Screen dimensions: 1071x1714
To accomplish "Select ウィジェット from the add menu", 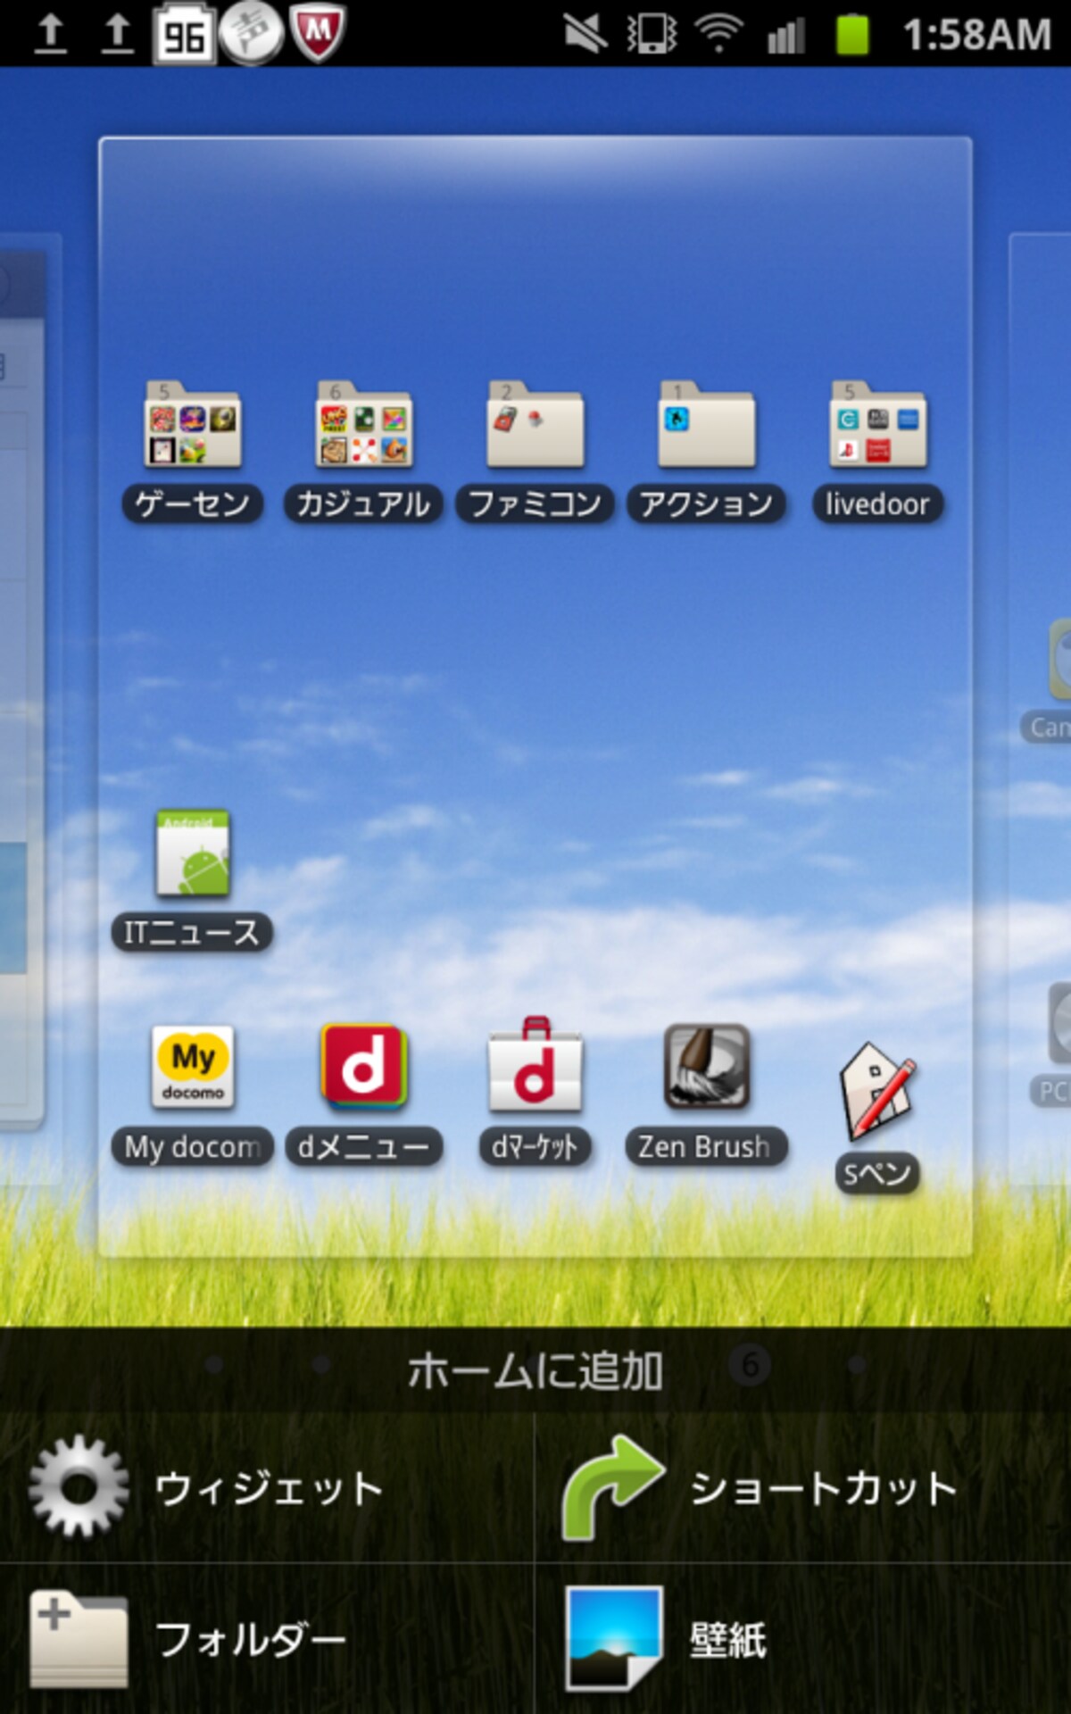I will [x=267, y=1487].
